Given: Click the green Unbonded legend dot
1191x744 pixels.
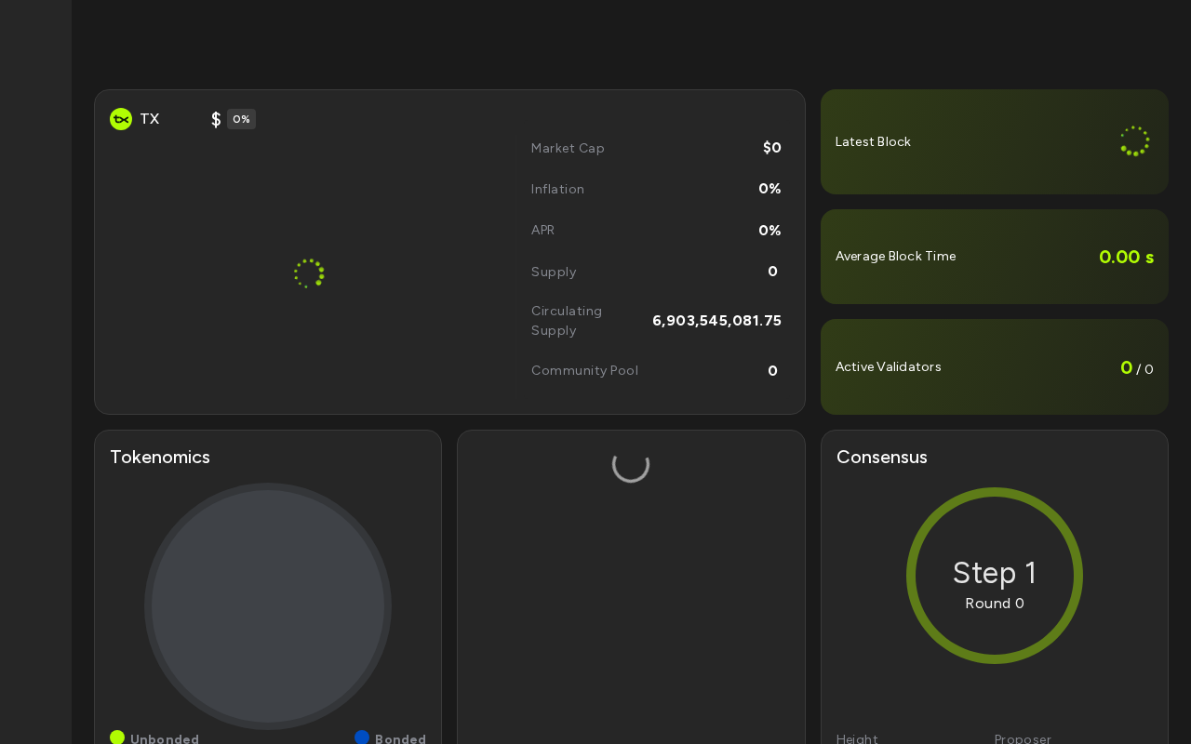Looking at the screenshot, I should (x=117, y=737).
